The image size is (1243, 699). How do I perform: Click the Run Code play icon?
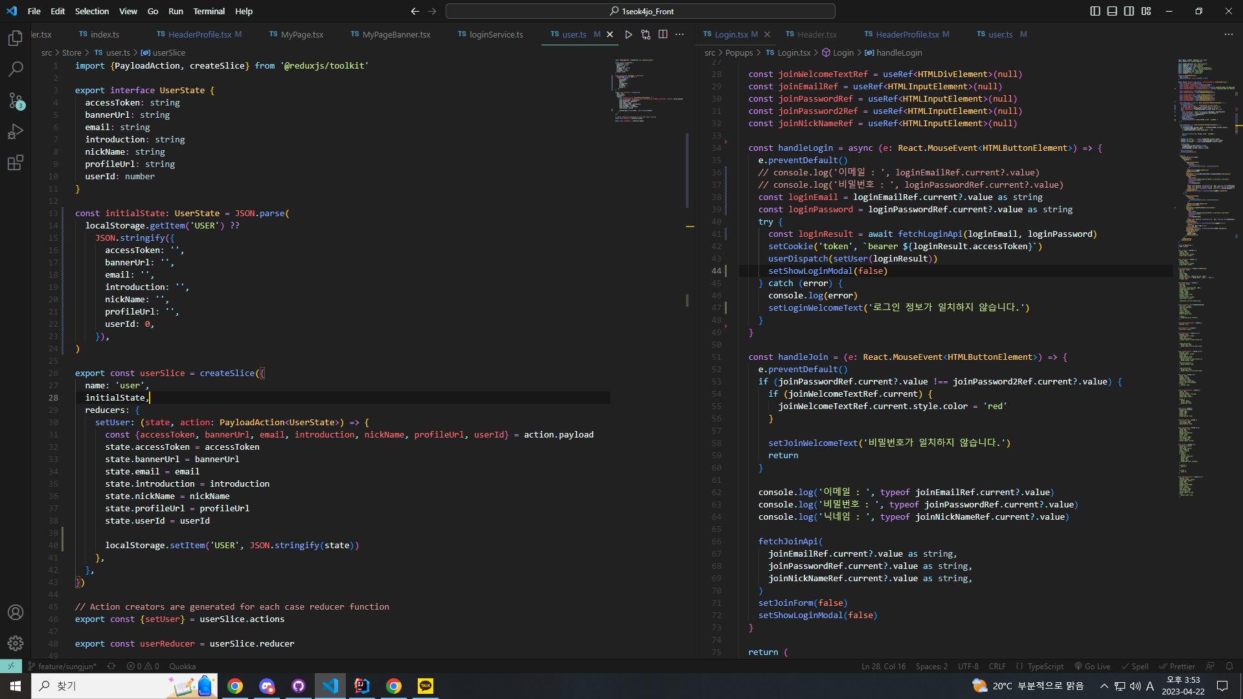(x=628, y=34)
